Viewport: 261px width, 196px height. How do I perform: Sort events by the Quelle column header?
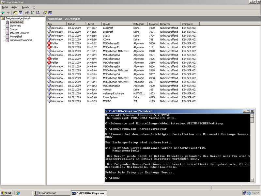pyautogui.click(x=117, y=24)
